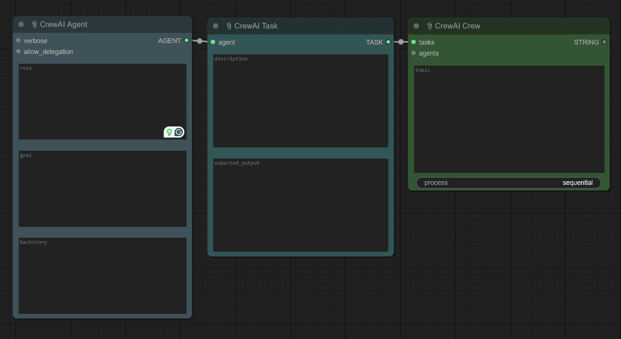Click the agents input socket on Crew node
Viewport: 621px width, 339px height.
point(413,53)
